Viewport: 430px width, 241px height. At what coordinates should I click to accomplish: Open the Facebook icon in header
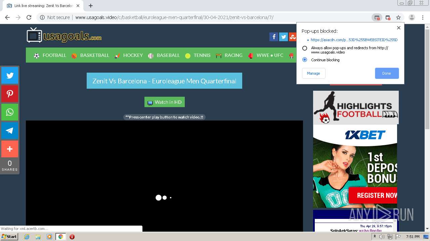pyautogui.click(x=274, y=37)
